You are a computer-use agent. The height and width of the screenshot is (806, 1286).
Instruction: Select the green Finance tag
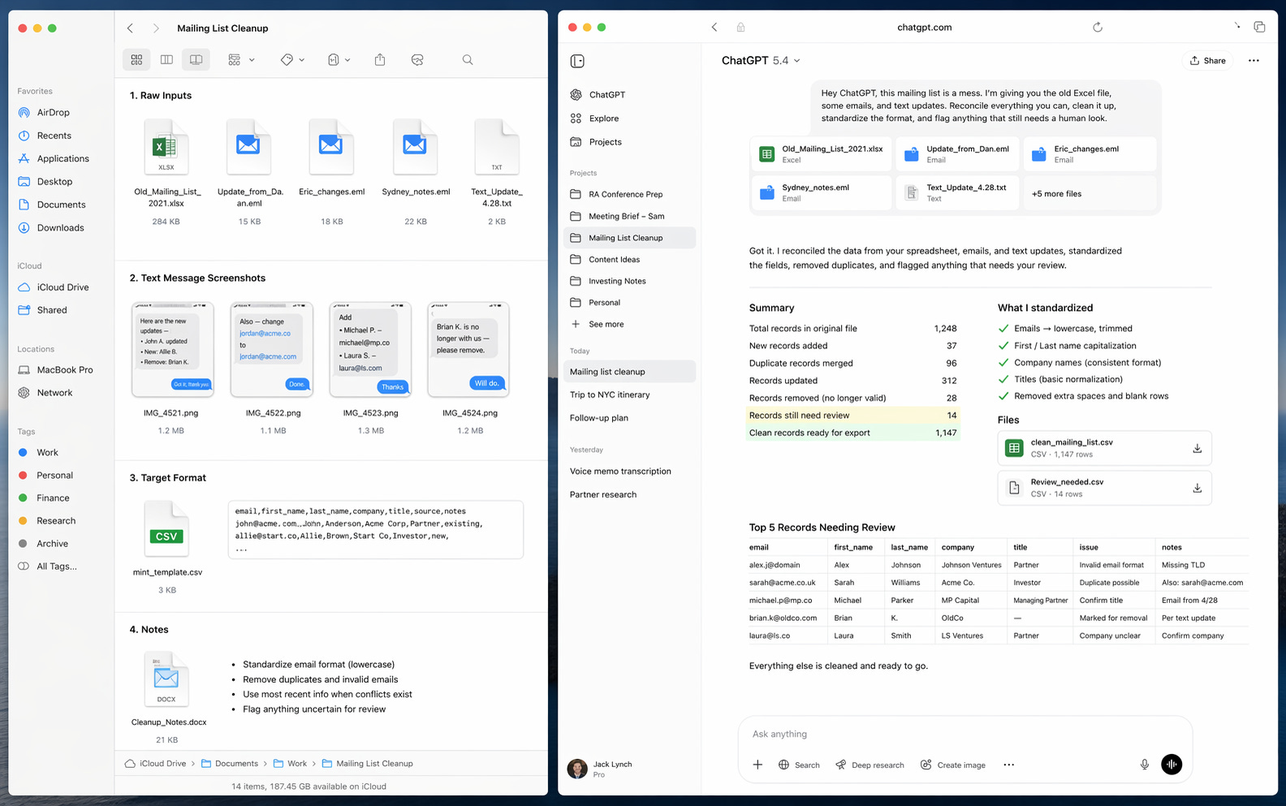point(53,498)
